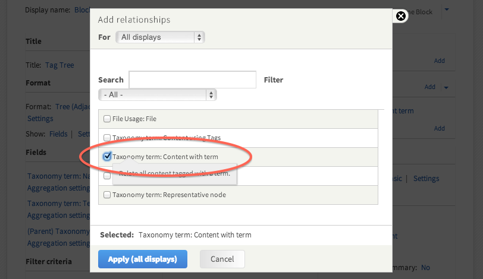
Task: Open the For "All displays" dropdown
Action: (160, 37)
